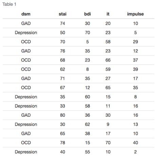Click the dsm column header
This screenshot has width=161, height=158.
(26, 14)
